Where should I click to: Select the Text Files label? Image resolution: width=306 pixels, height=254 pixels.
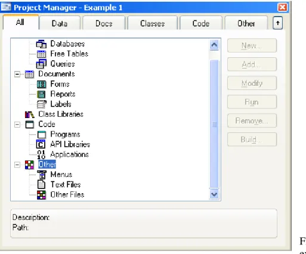(x=66, y=185)
